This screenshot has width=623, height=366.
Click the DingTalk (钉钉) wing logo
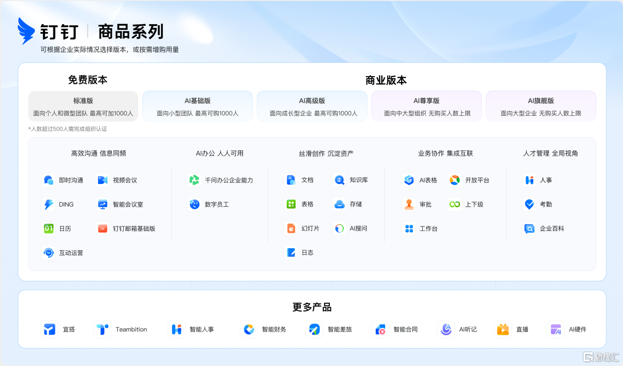tap(26, 31)
